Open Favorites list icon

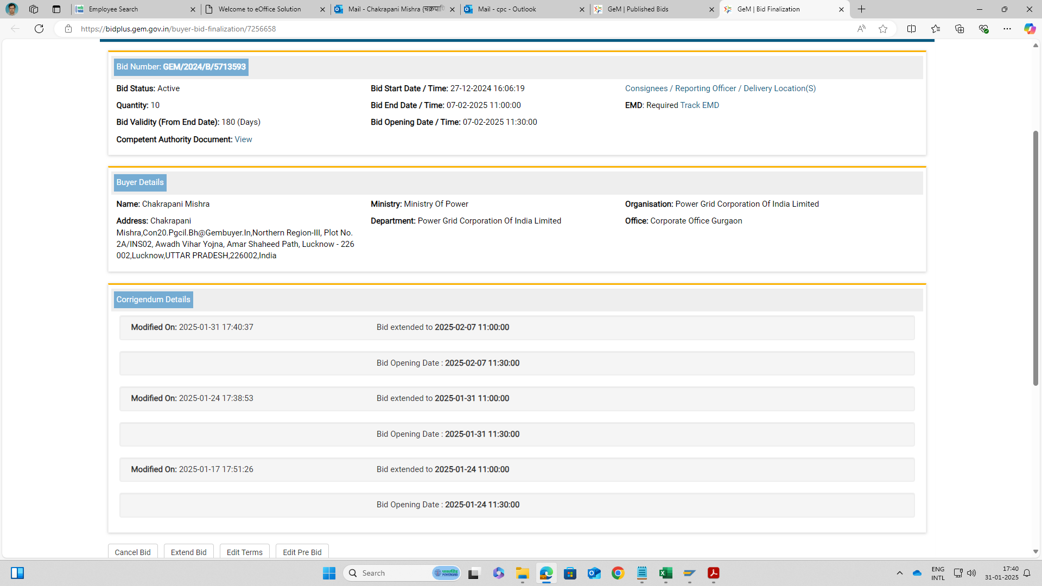pos(935,29)
